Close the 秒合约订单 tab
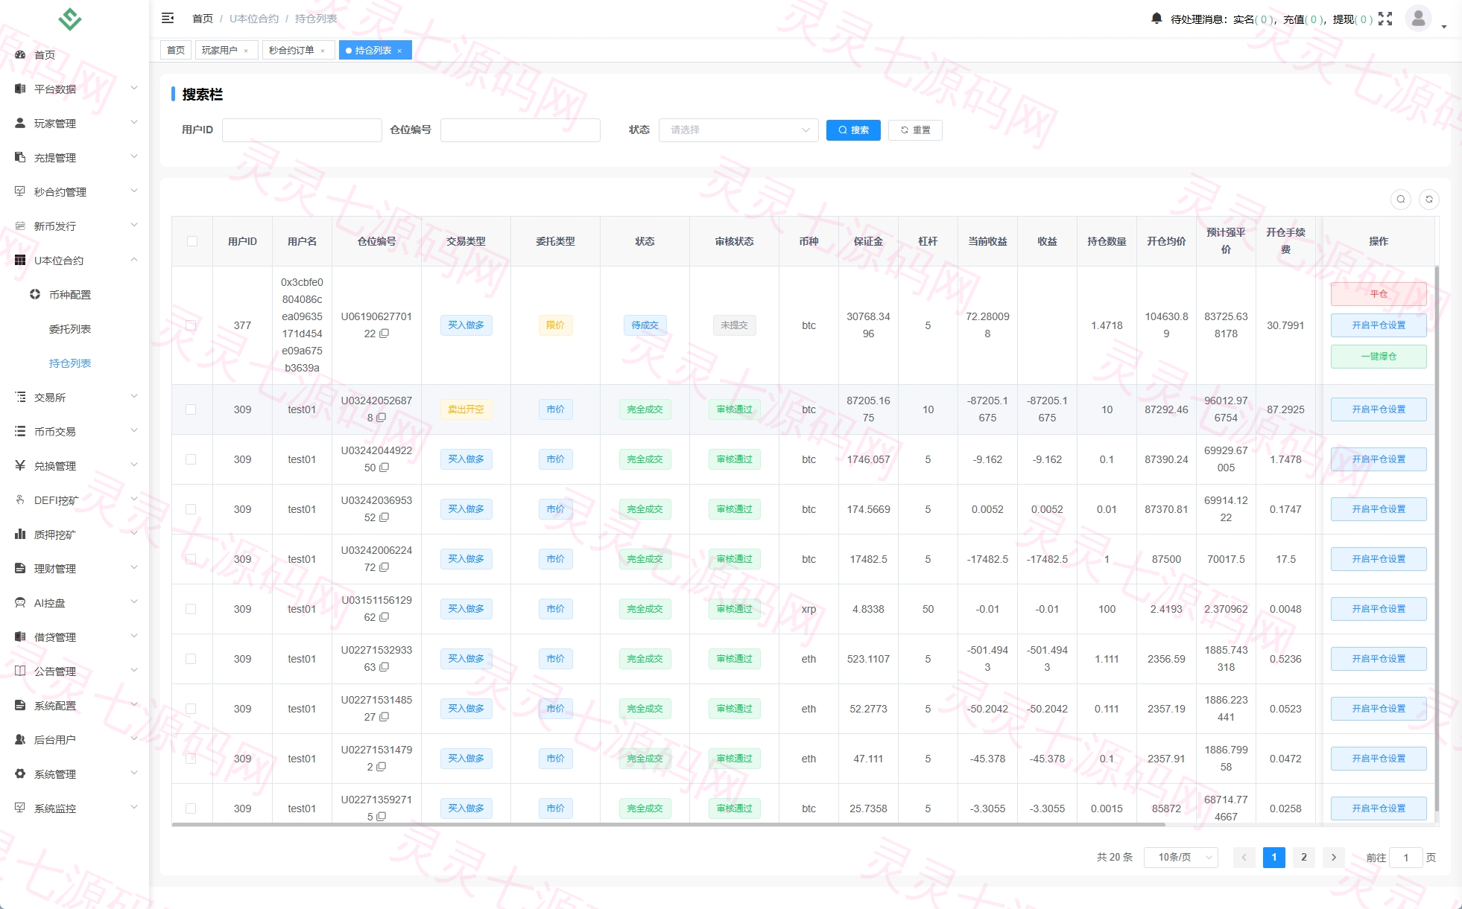This screenshot has width=1462, height=909. pyautogui.click(x=323, y=51)
